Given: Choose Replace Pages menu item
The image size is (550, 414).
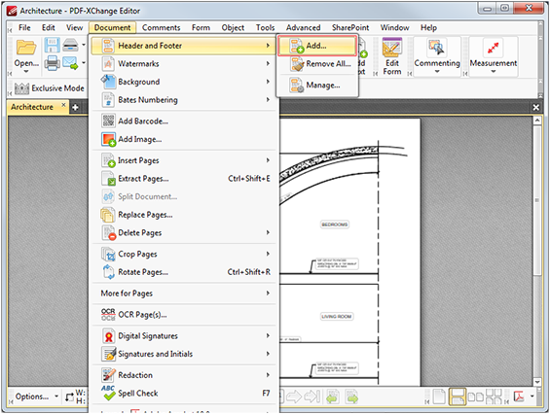Looking at the screenshot, I should coord(184,215).
